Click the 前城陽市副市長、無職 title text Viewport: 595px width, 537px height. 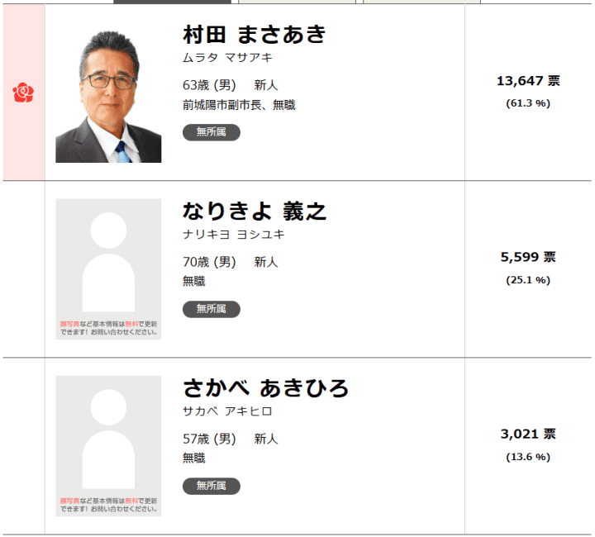click(239, 105)
